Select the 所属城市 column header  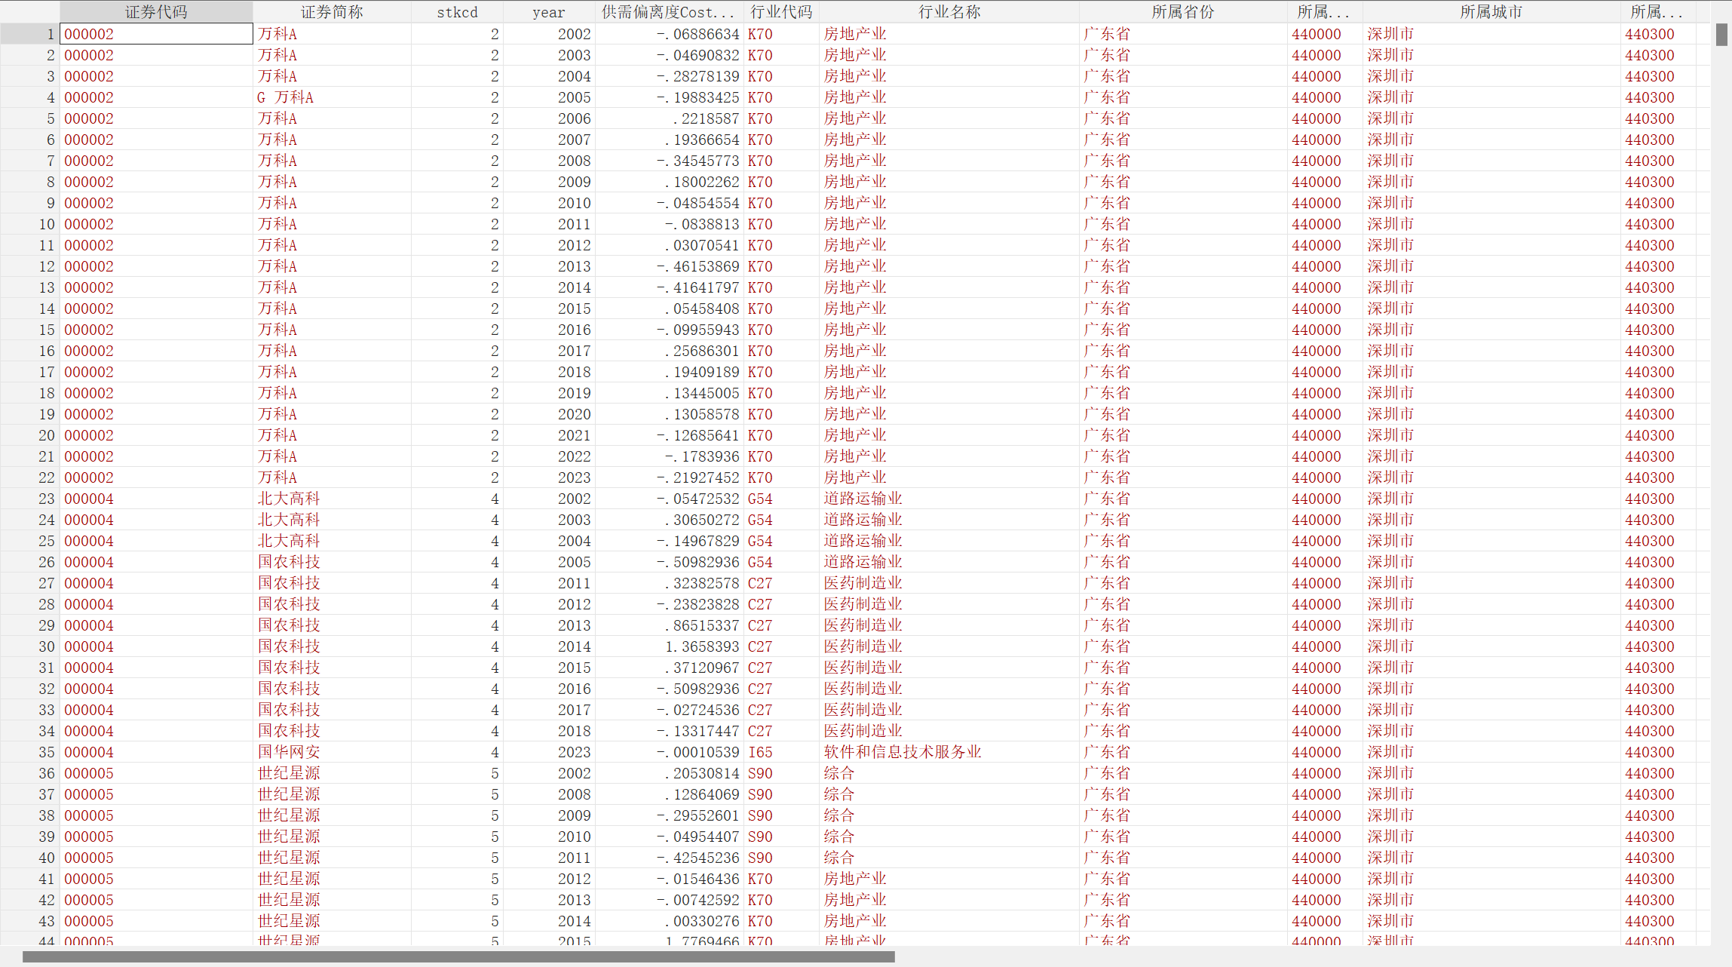coord(1491,12)
